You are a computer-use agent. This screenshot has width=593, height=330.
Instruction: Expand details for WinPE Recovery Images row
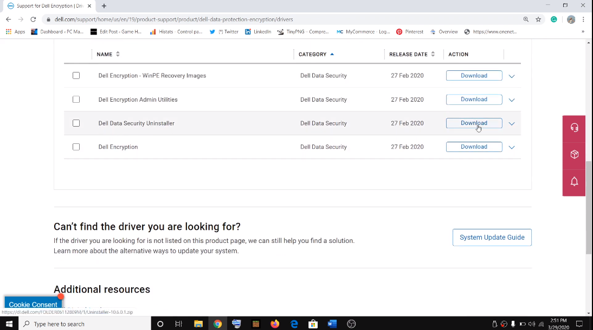[x=512, y=76]
